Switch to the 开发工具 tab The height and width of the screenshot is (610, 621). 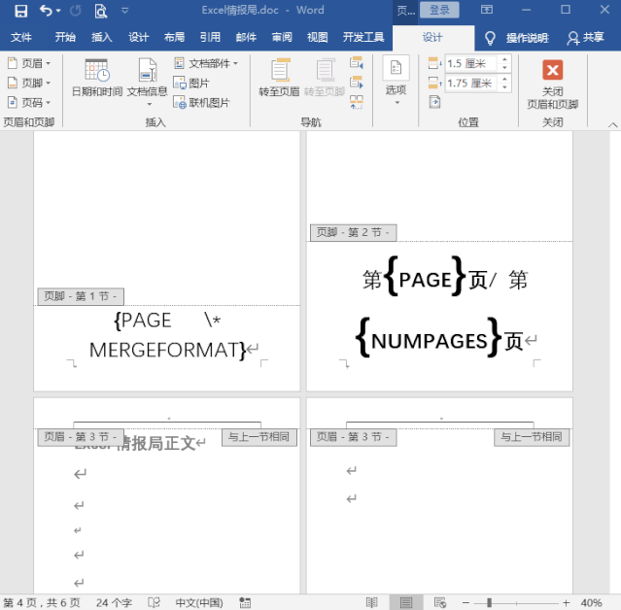tap(363, 37)
